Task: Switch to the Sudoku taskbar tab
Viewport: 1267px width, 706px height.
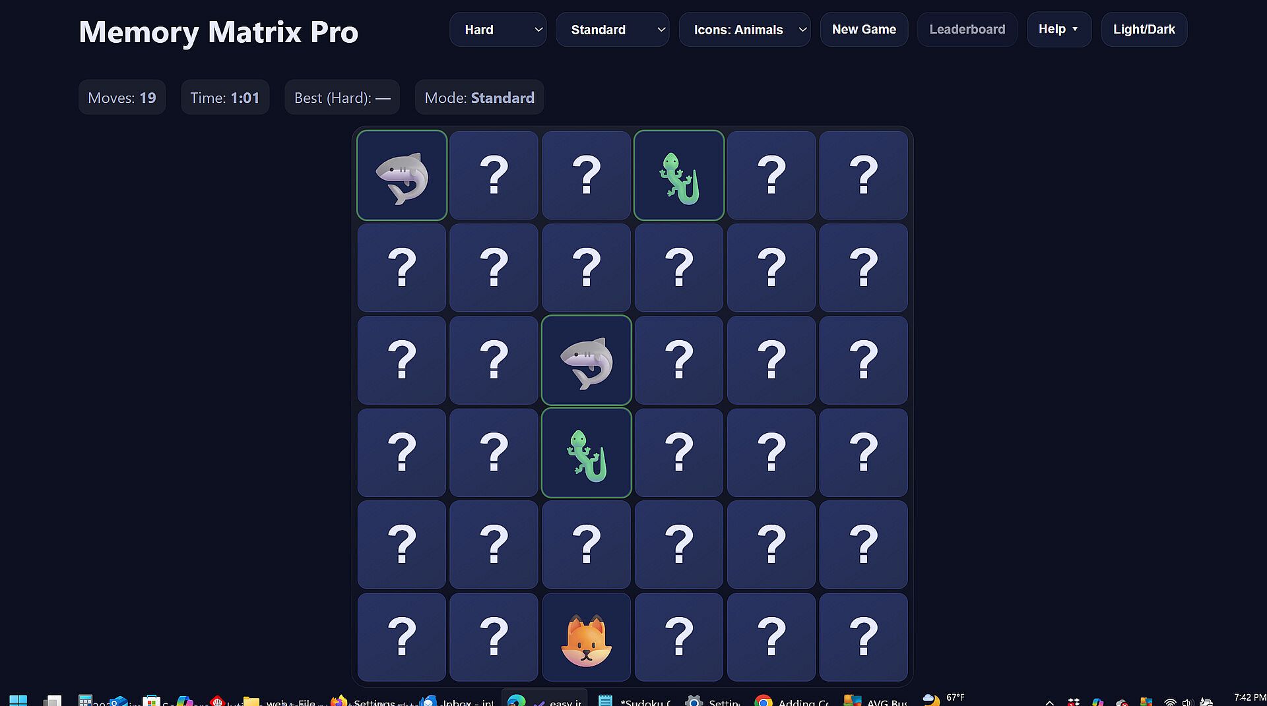Action: click(x=635, y=701)
